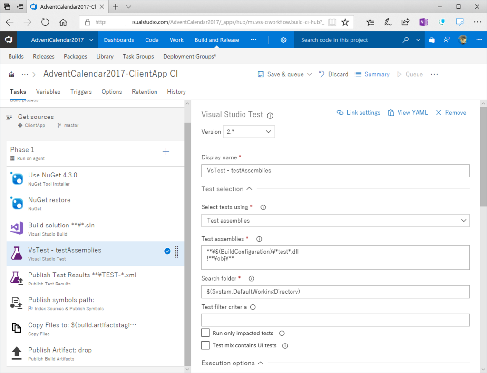This screenshot has height=373, width=487.
Task: Go to Task Groups sub-hub
Action: (138, 56)
